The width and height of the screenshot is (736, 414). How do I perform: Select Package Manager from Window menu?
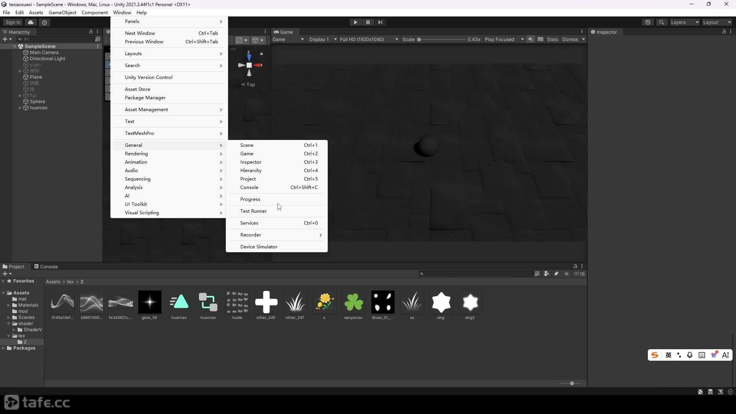pos(169,98)
